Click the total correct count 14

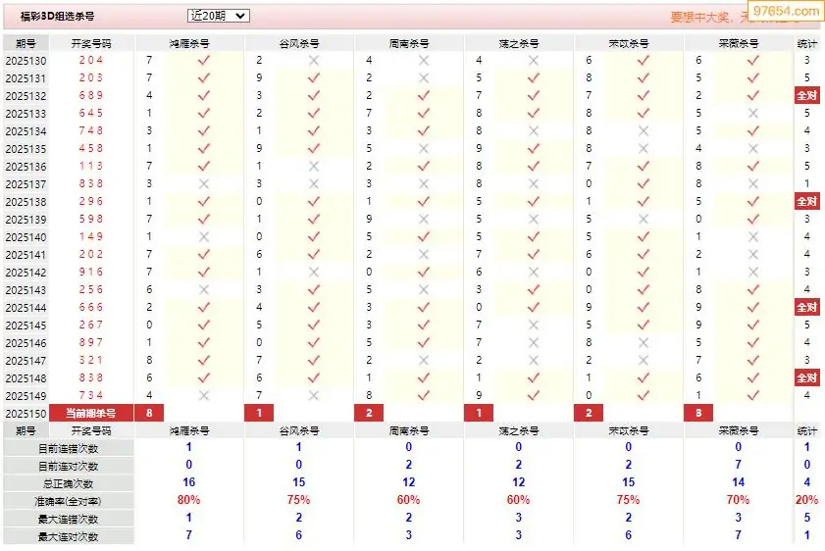pos(738,482)
